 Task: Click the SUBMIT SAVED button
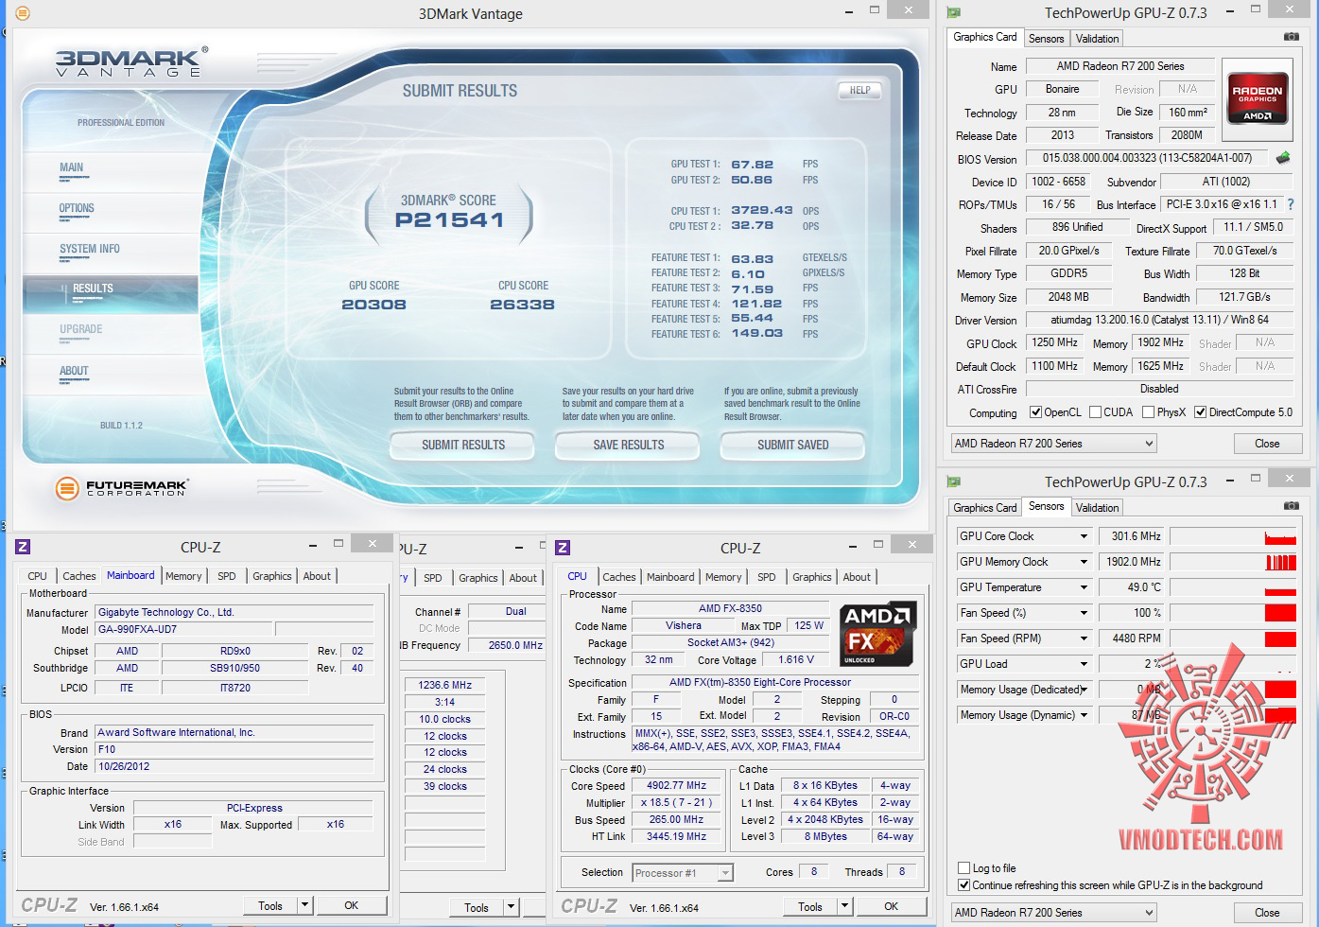click(793, 445)
